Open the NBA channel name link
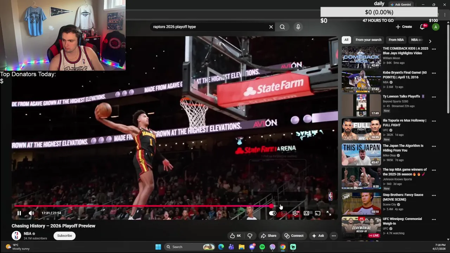Screen dimensions: 450x253 pyautogui.click(x=28, y=234)
